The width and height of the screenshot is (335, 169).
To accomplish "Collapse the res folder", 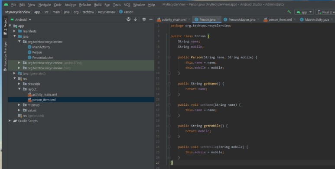I will tap(15, 78).
